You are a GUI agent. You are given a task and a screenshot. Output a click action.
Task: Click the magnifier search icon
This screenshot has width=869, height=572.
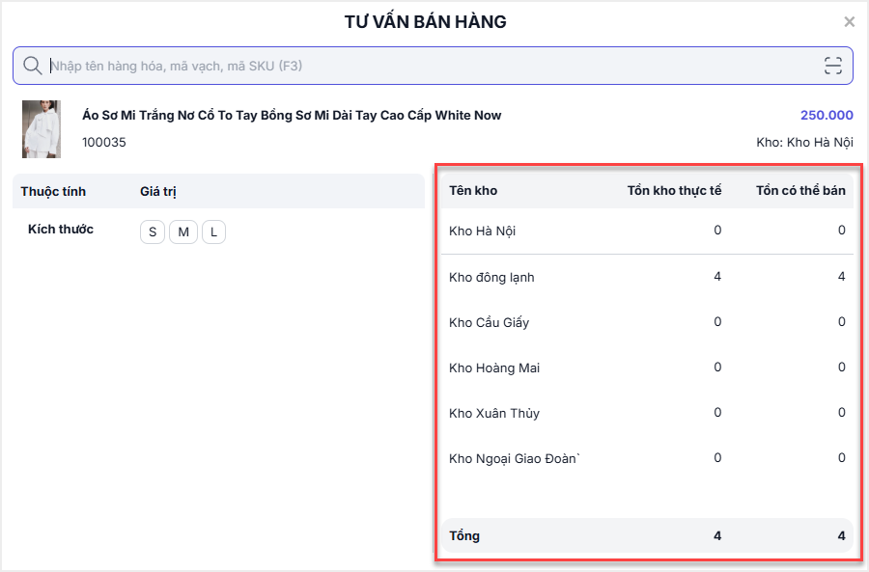point(32,66)
